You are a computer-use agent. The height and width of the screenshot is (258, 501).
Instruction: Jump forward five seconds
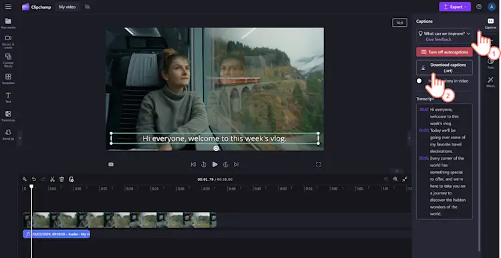coord(226,164)
